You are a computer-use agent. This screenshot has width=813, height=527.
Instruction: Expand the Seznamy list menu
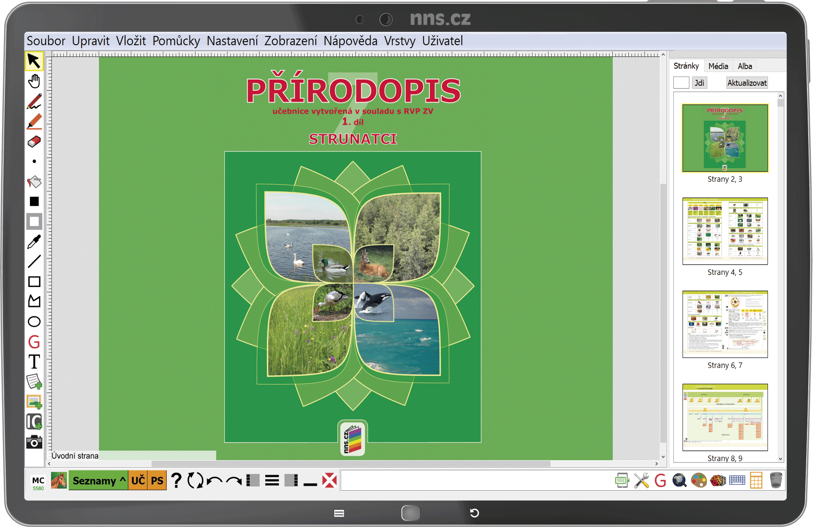(x=99, y=480)
